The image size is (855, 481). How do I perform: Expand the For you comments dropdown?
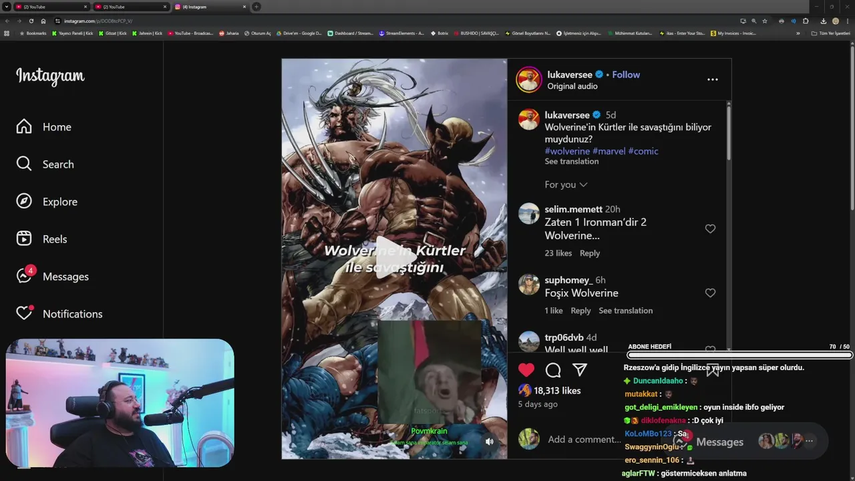pyautogui.click(x=566, y=184)
